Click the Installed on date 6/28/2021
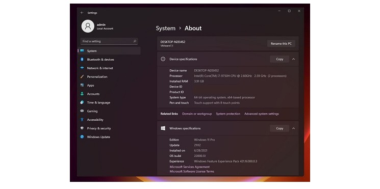 (x=200, y=150)
